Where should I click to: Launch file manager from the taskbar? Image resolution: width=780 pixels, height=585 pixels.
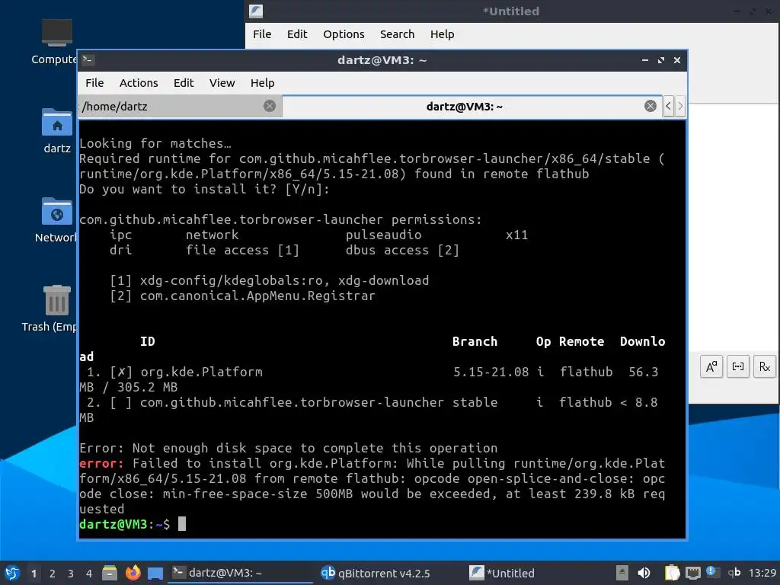[x=110, y=573]
